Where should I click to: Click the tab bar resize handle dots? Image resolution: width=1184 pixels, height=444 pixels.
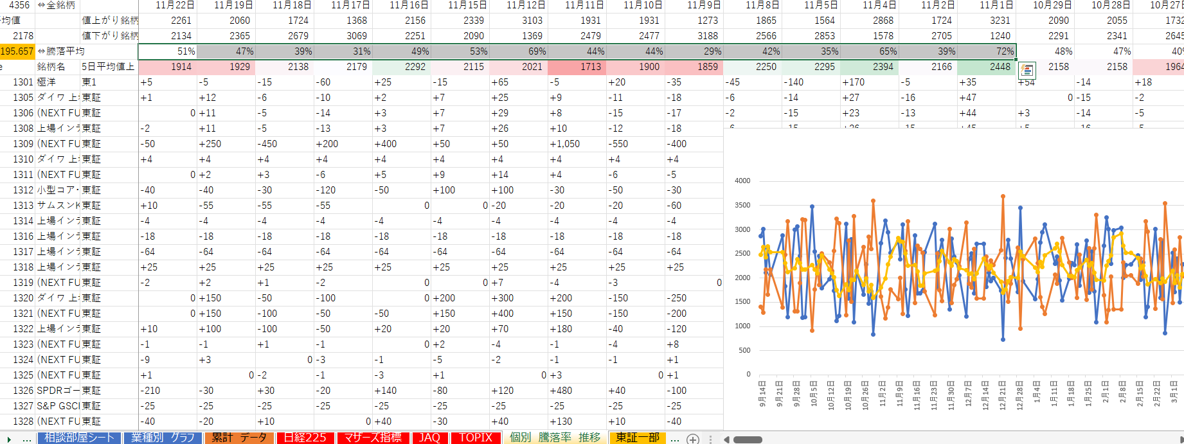click(710, 439)
